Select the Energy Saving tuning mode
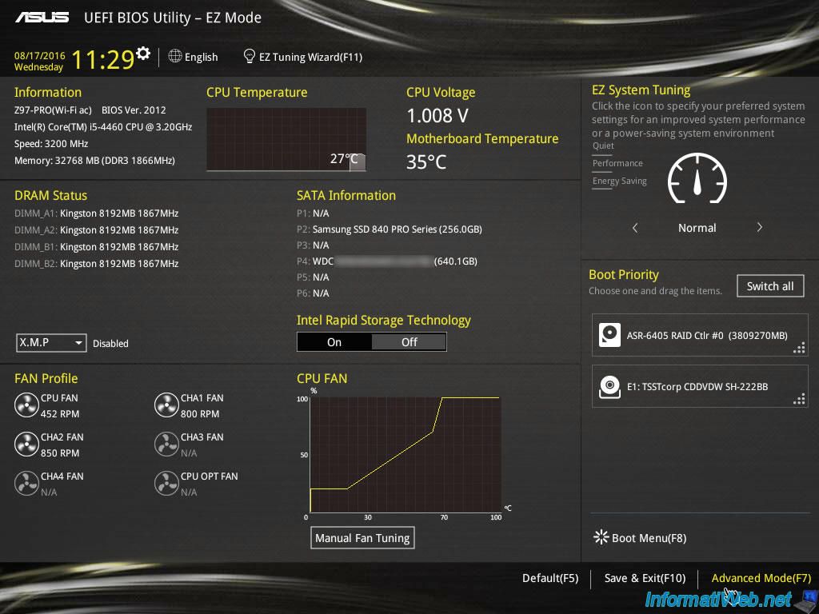The width and height of the screenshot is (819, 614). (619, 181)
